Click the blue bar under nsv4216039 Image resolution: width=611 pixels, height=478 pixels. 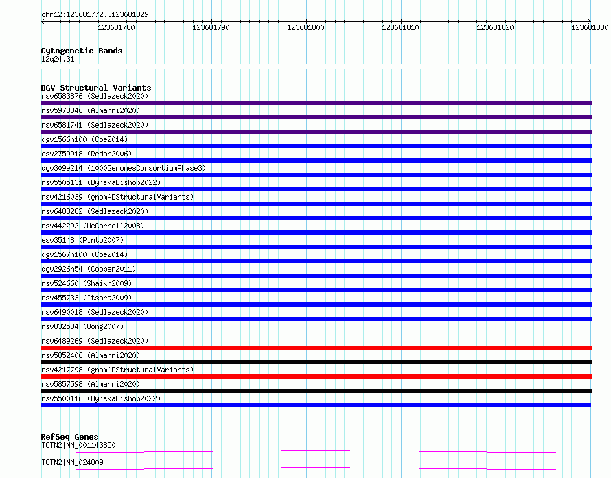316,204
